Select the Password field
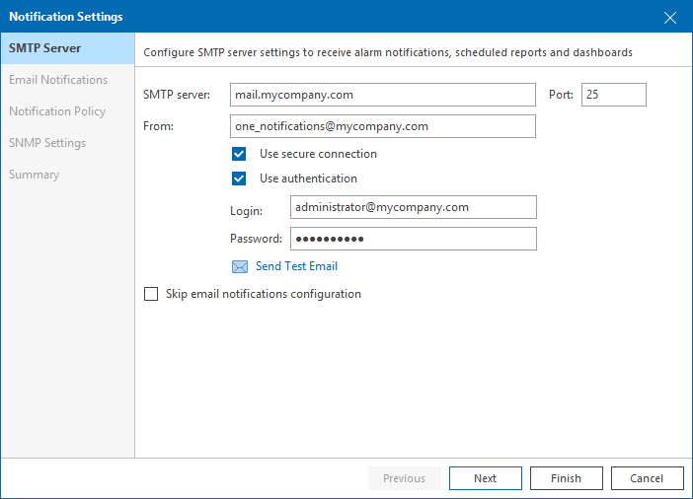 tap(413, 239)
